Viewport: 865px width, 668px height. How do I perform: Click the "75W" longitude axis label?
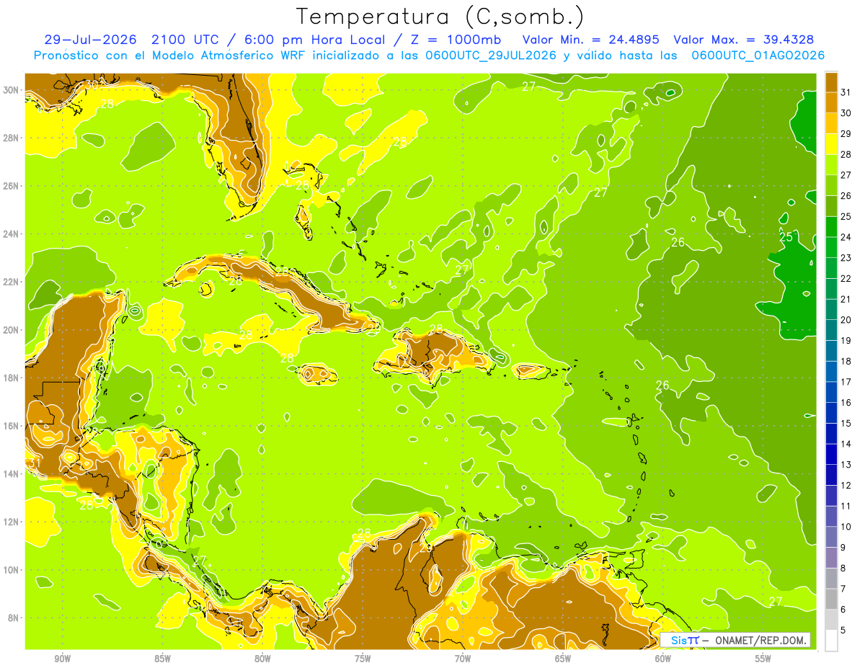(363, 659)
